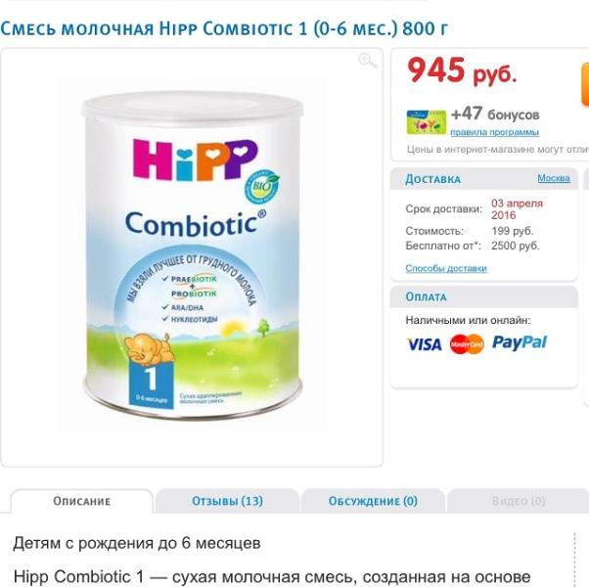This screenshot has height=587, width=589.
Task: Click the product title heading
Action: point(224,29)
